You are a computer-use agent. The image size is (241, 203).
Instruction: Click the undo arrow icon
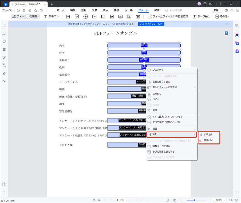pos(42,10)
